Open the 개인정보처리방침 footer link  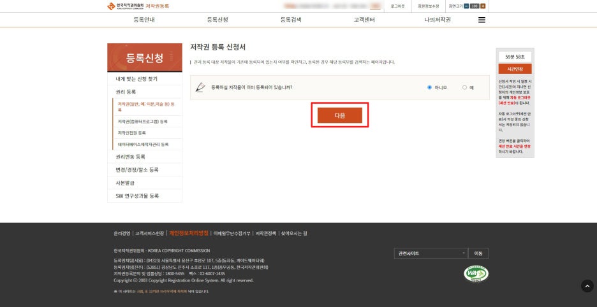(x=189, y=233)
